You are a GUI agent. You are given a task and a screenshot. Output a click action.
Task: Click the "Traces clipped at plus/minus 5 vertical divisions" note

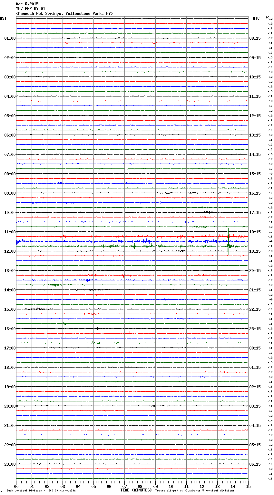point(195,490)
